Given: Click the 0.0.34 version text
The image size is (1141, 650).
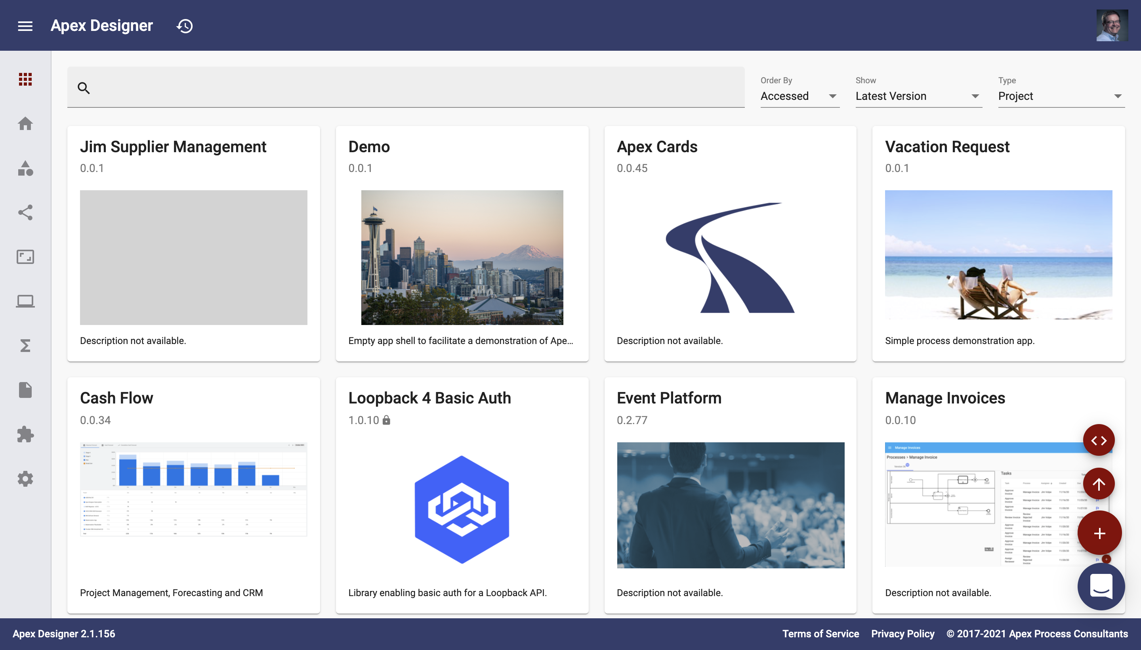Looking at the screenshot, I should pos(95,420).
